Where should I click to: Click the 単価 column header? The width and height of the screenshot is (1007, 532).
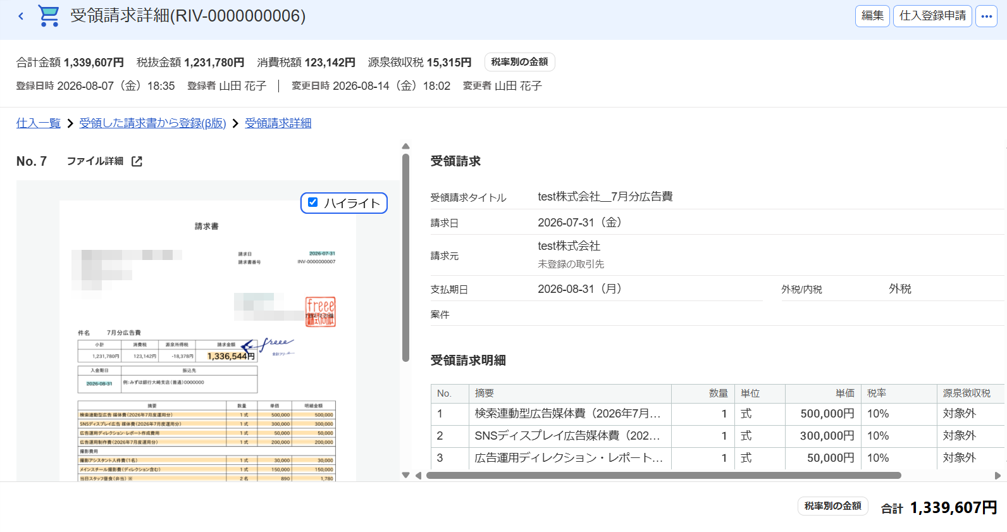tap(823, 393)
